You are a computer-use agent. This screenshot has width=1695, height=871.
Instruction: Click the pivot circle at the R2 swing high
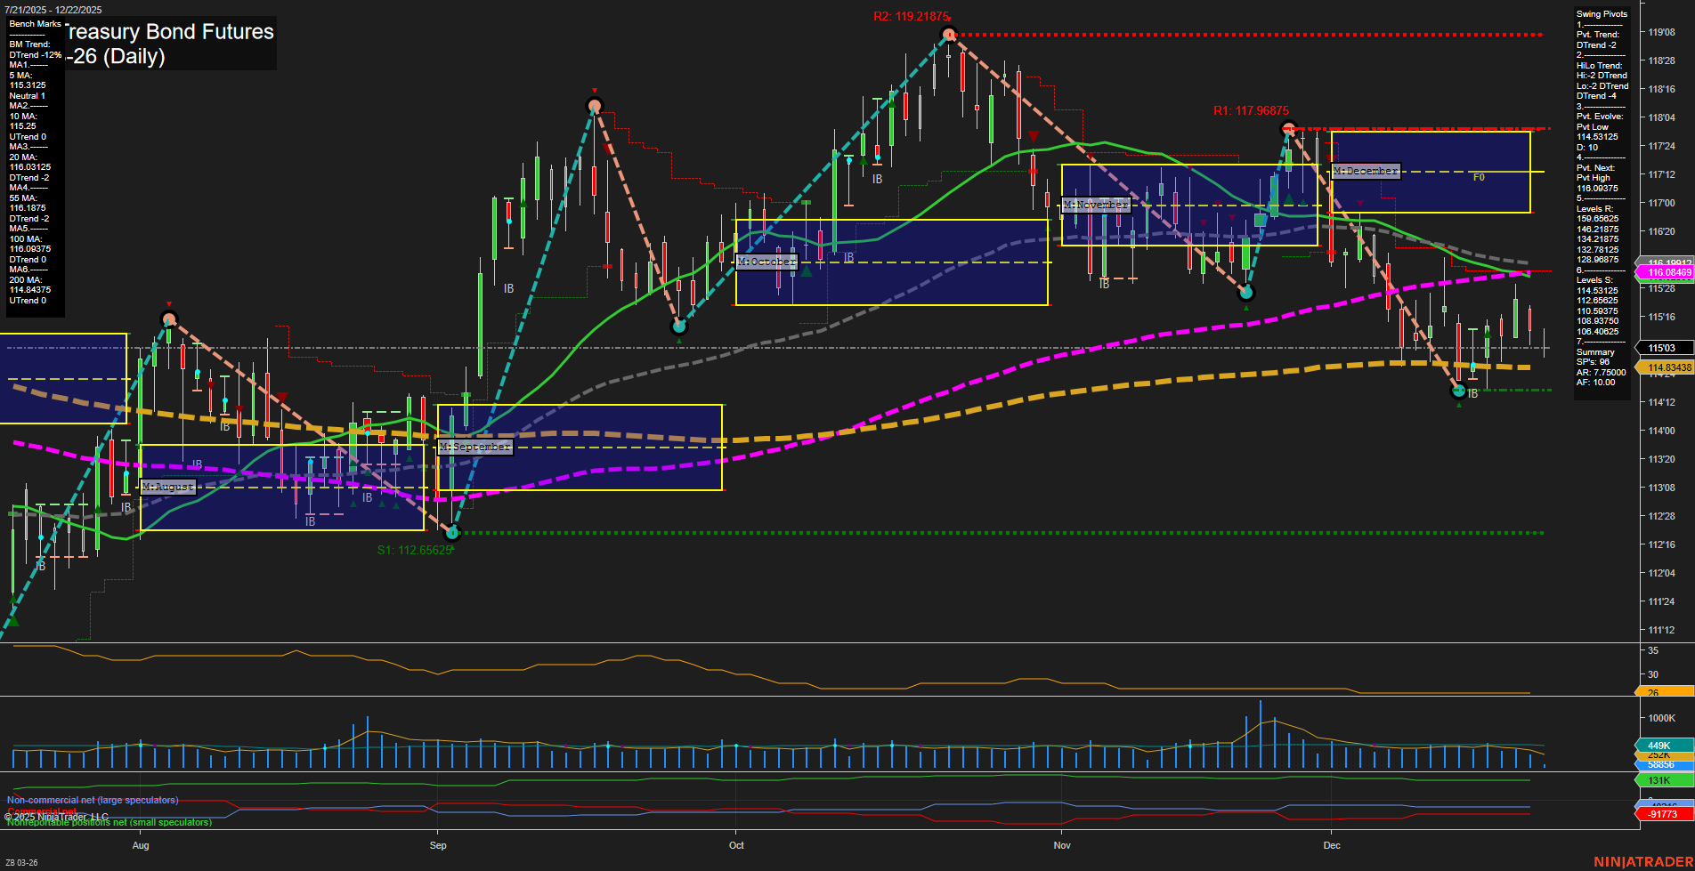click(x=947, y=34)
